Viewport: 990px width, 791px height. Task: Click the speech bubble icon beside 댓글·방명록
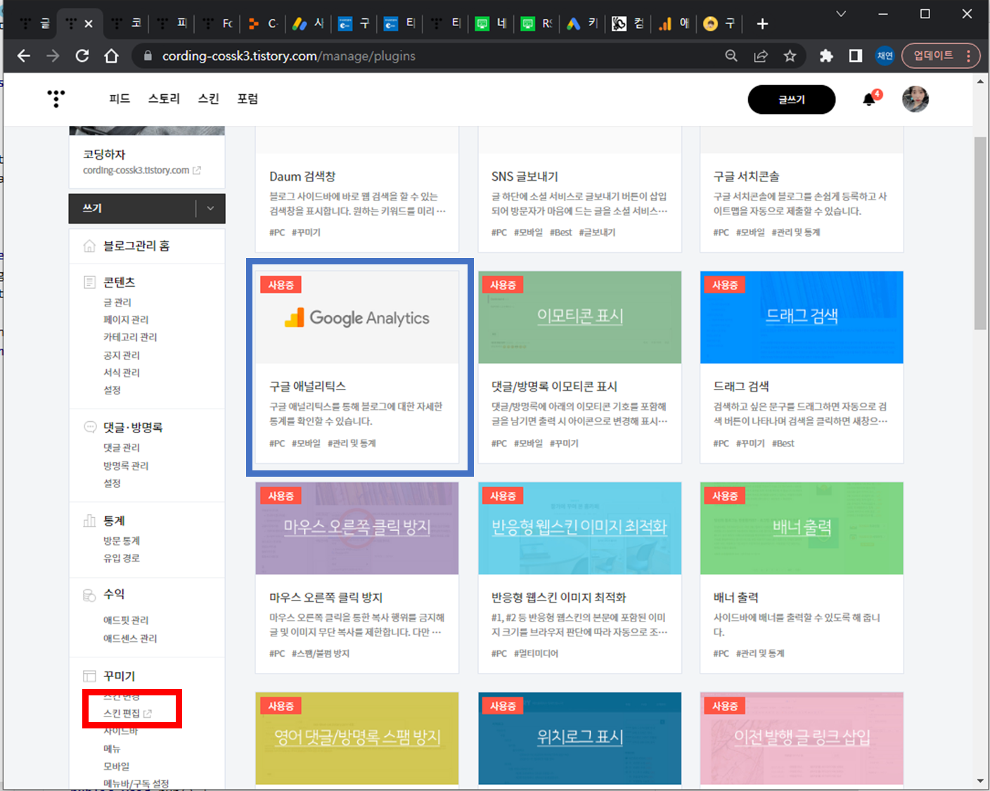(x=90, y=427)
